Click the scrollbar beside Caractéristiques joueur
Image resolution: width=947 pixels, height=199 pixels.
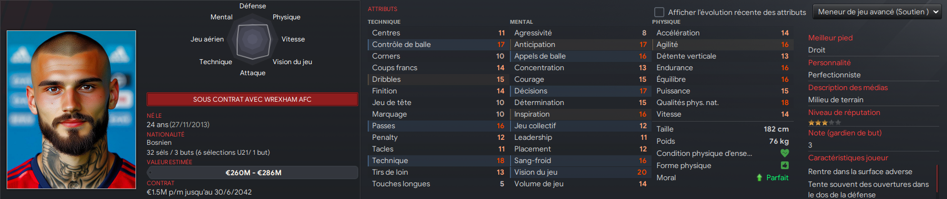[x=937, y=180]
